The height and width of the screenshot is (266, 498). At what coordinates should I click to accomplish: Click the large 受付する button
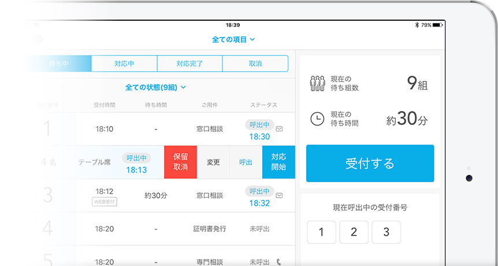point(370,163)
